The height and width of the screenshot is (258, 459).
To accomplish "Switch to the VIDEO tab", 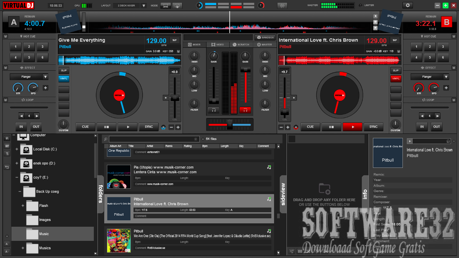I will [x=218, y=44].
